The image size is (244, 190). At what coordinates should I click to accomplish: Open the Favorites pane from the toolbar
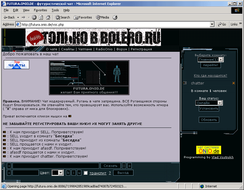(83, 17)
